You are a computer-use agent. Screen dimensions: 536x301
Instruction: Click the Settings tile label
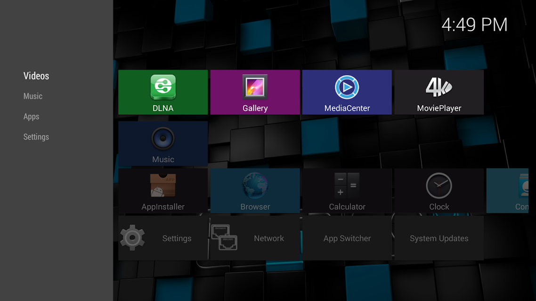coord(177,238)
